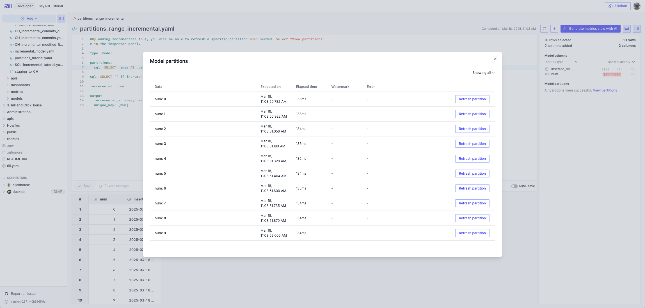Open the View partitions link

605,90
